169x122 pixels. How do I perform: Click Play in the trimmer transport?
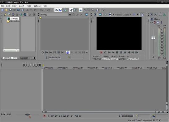coord(50,52)
